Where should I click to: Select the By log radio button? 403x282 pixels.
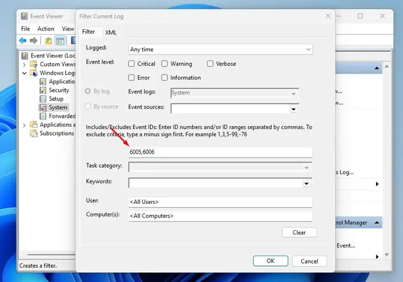coord(88,91)
